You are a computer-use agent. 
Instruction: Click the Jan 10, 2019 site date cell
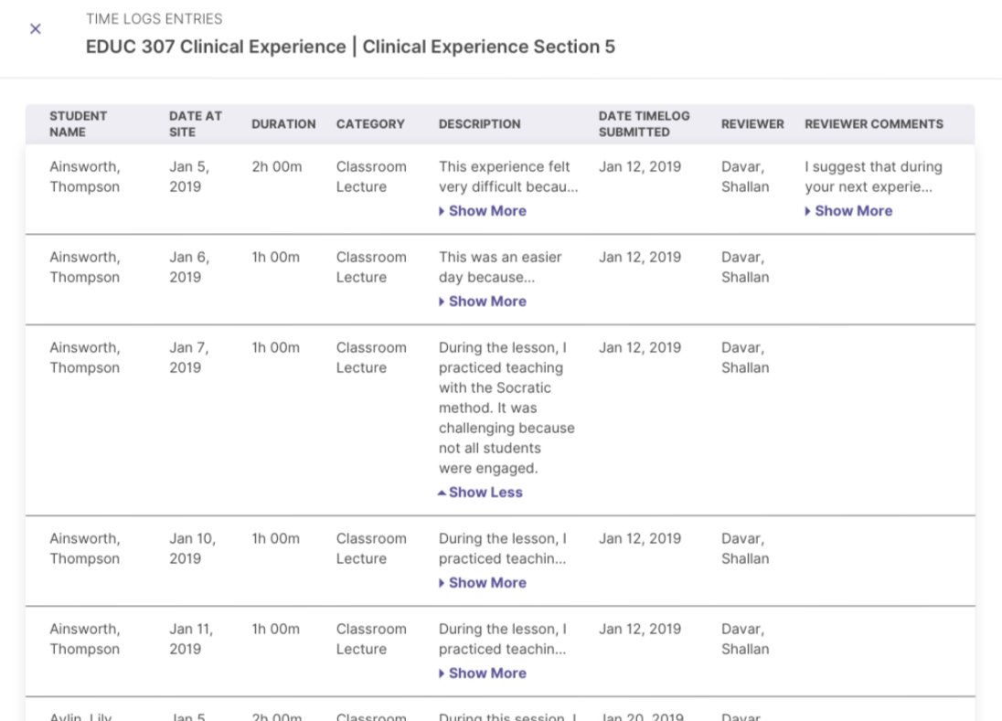(x=192, y=548)
